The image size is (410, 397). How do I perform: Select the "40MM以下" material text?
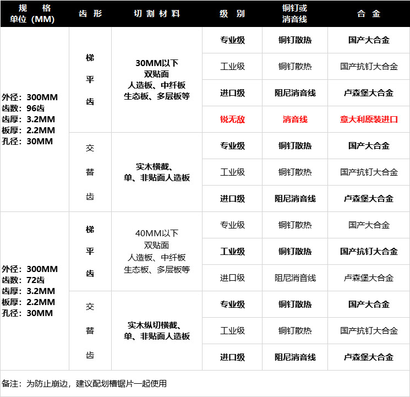[157, 233]
